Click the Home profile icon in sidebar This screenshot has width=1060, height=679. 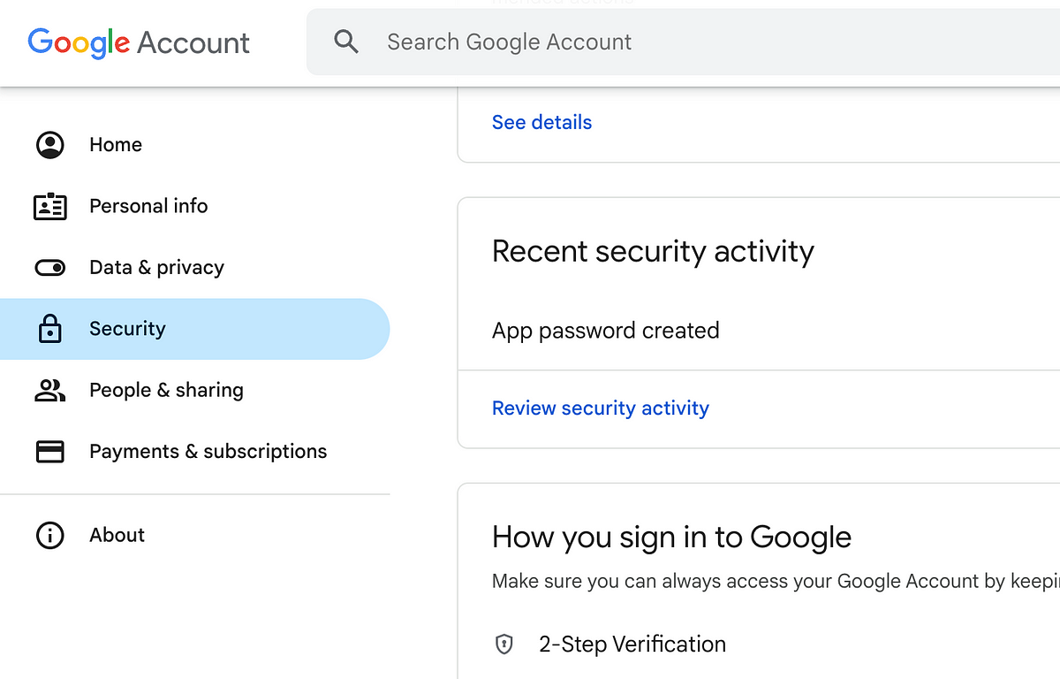tap(50, 145)
